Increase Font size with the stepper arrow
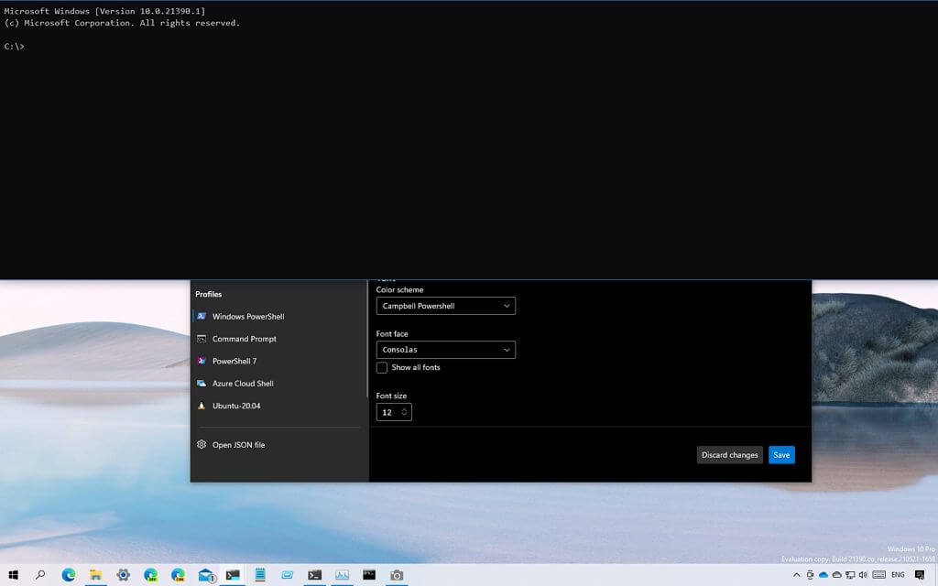Image resolution: width=938 pixels, height=586 pixels. pyautogui.click(x=406, y=409)
